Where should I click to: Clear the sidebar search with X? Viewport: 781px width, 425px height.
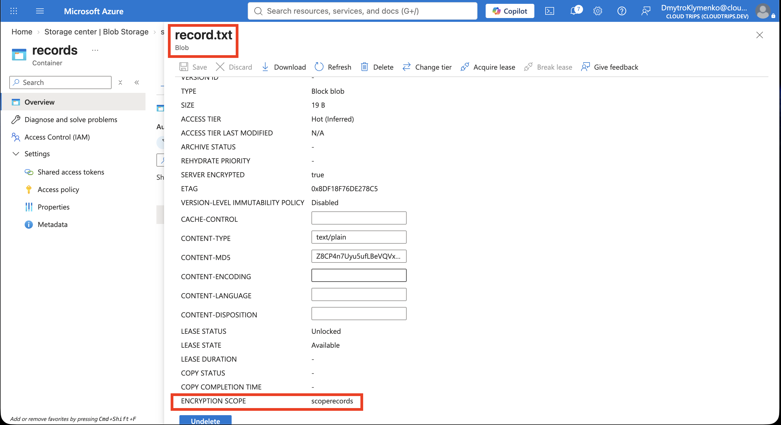pyautogui.click(x=120, y=82)
